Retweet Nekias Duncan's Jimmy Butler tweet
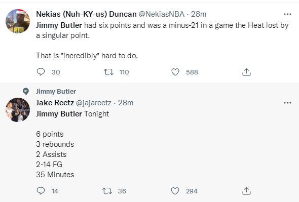Viewport: 299px width, 202px height. [x=108, y=72]
